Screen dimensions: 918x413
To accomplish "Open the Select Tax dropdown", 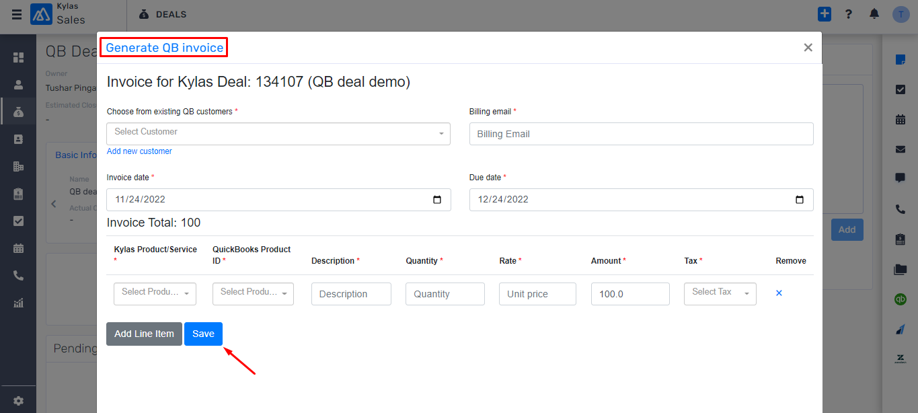I will tap(720, 294).
